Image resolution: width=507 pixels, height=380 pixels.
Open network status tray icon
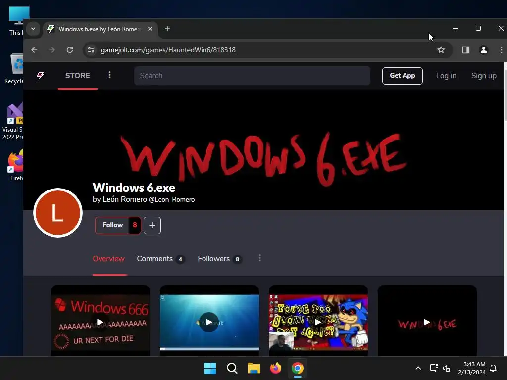point(434,368)
